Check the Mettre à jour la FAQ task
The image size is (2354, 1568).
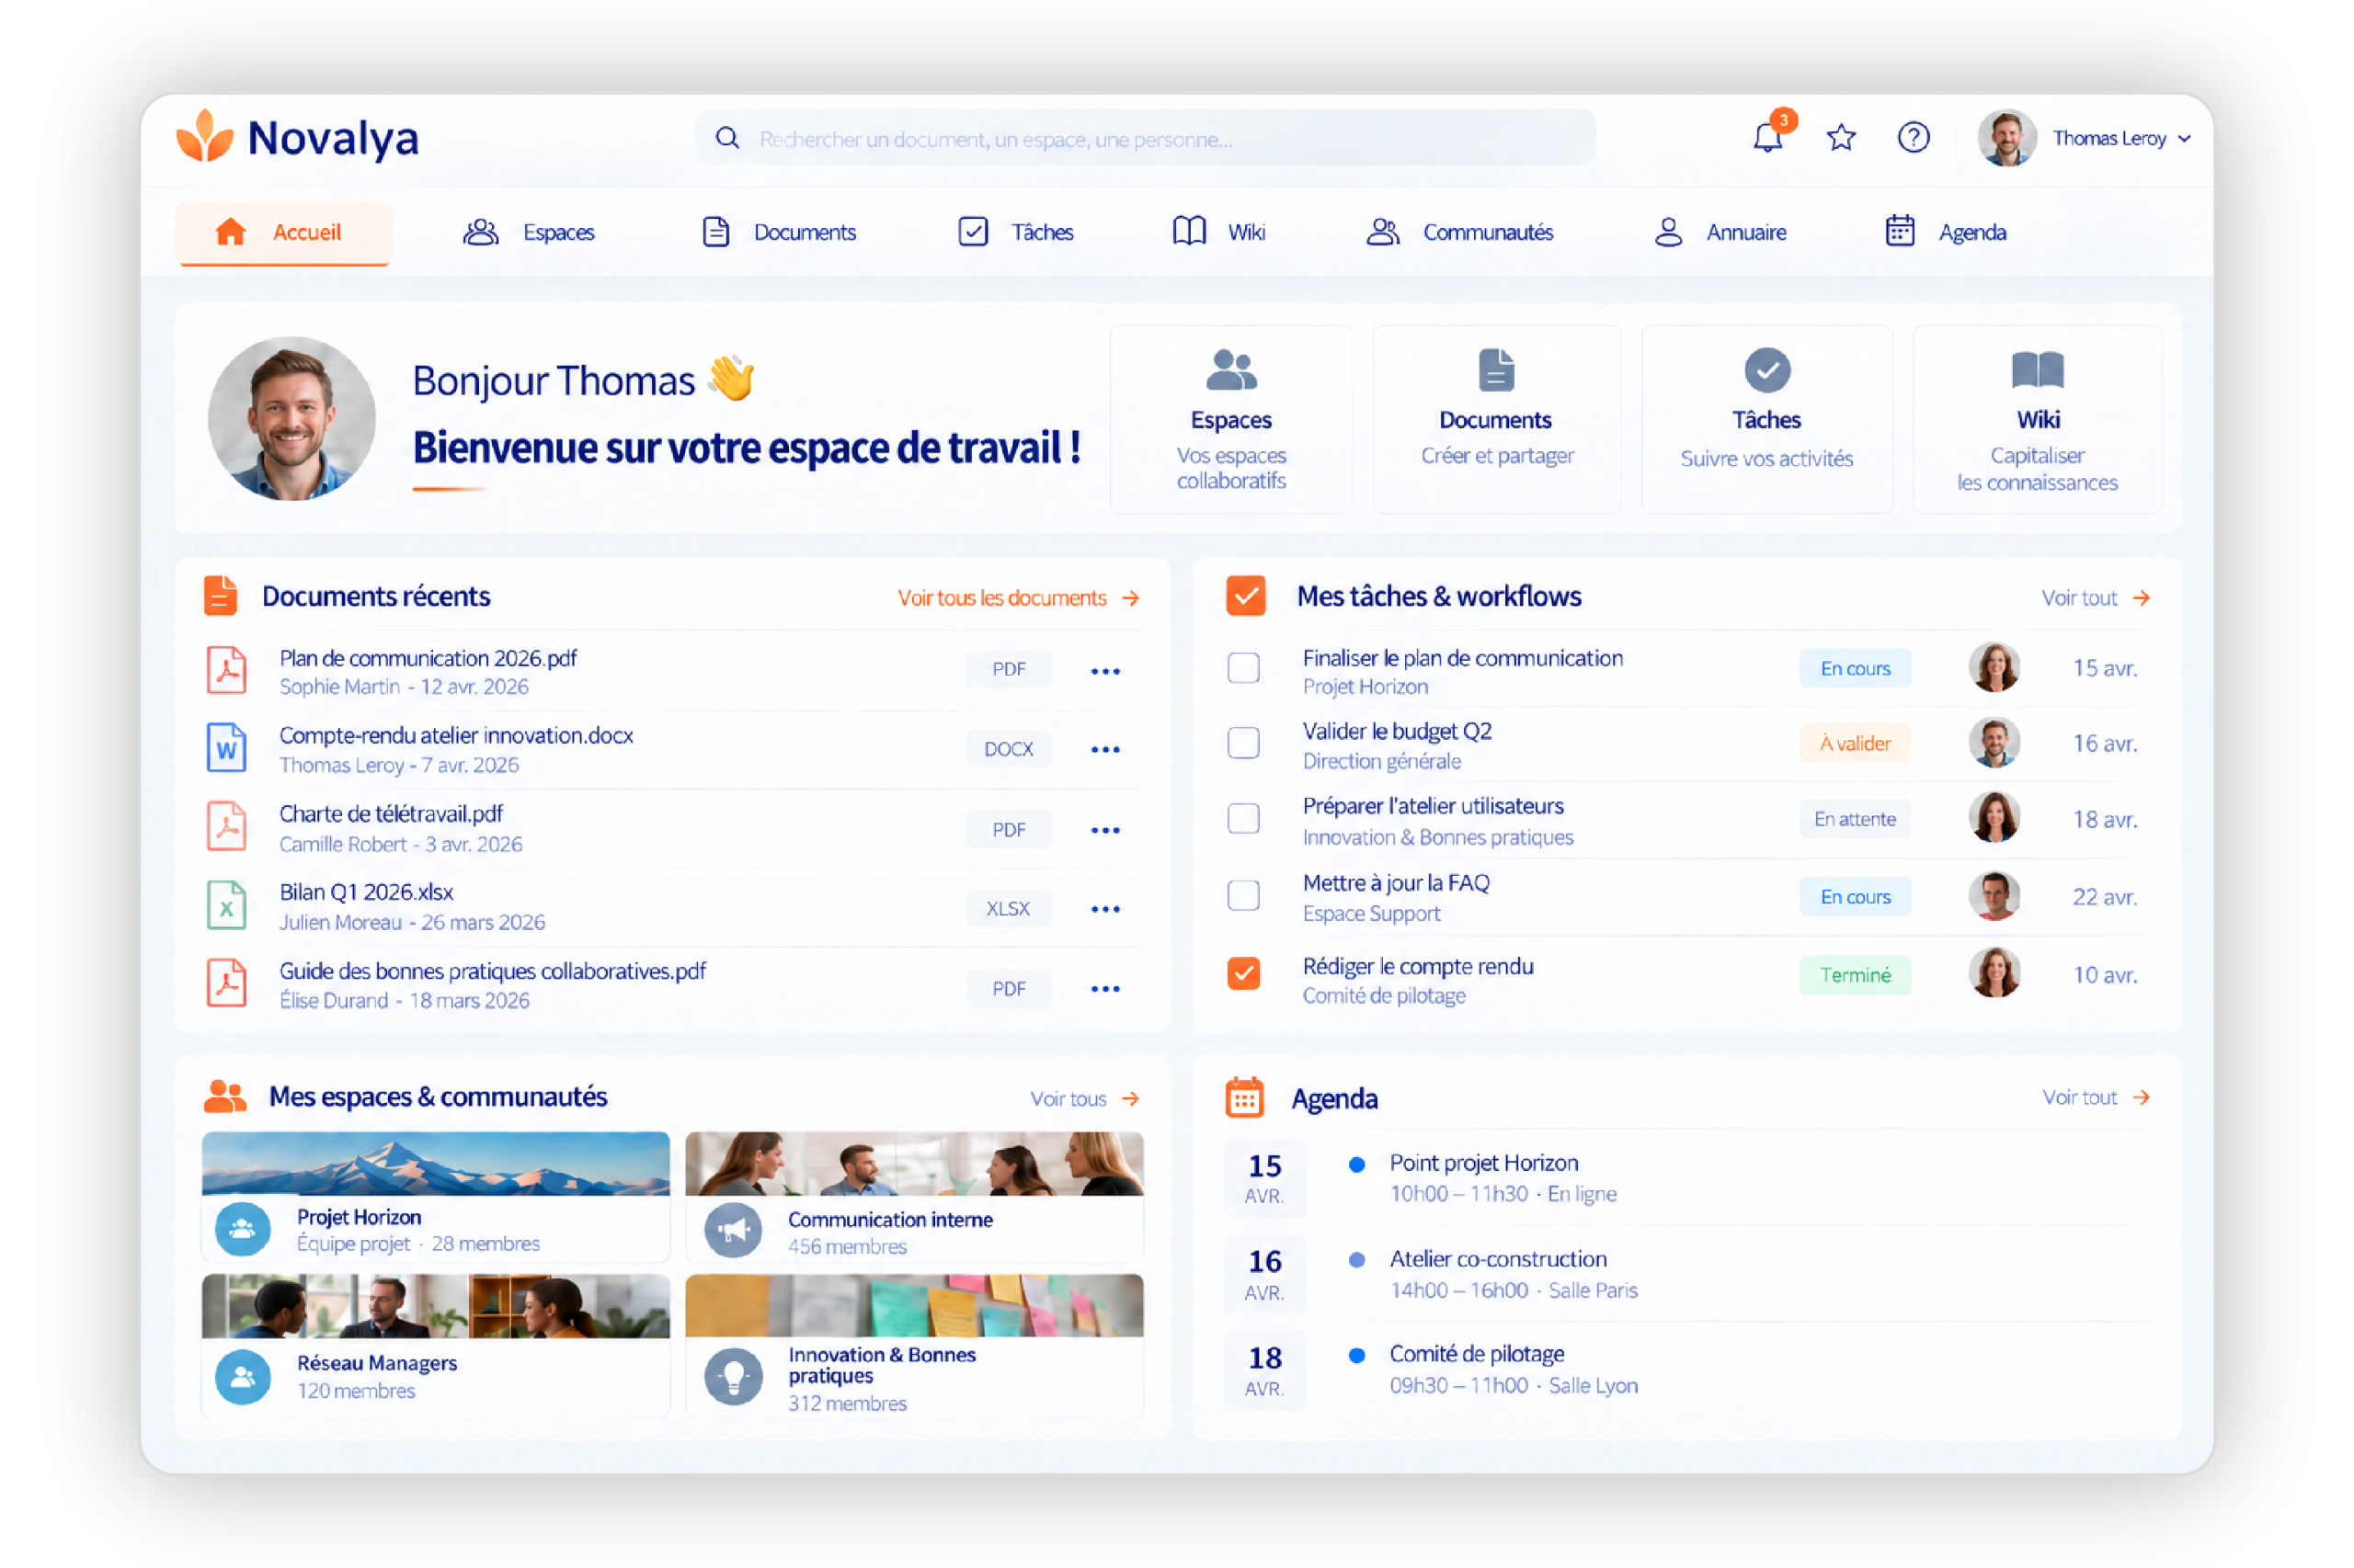tap(1243, 895)
